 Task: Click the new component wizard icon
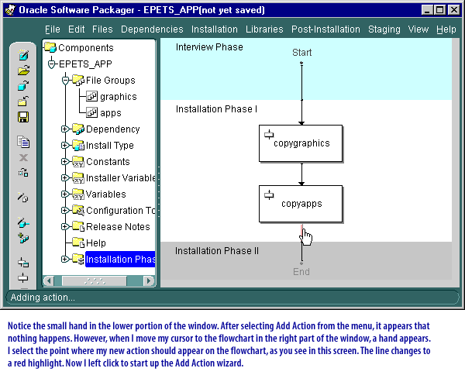(23, 55)
